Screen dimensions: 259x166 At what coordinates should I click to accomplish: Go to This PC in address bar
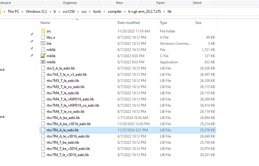(x=13, y=12)
